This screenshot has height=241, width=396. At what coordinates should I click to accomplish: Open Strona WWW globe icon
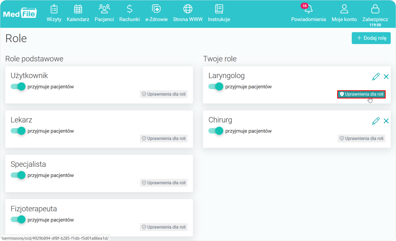[x=188, y=9]
